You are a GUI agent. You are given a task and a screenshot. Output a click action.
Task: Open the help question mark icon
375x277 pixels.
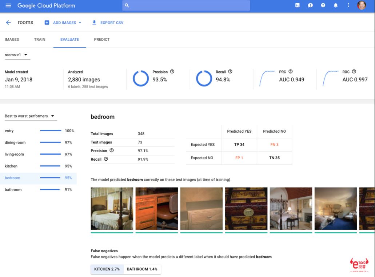(x=323, y=5)
